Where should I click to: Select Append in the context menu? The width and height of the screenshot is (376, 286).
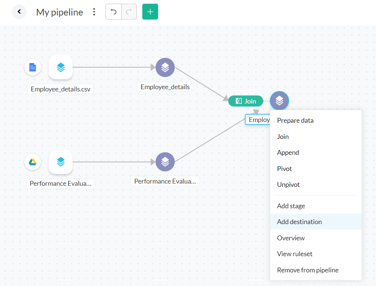(288, 153)
